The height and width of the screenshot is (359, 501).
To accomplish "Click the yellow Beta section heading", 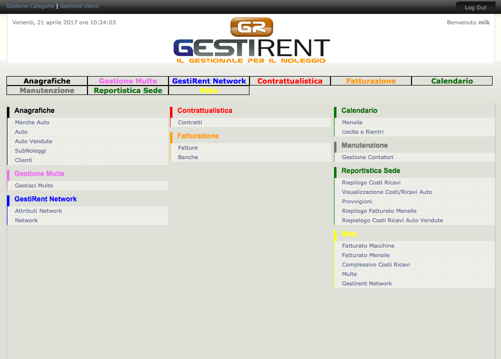I will pos(349,234).
